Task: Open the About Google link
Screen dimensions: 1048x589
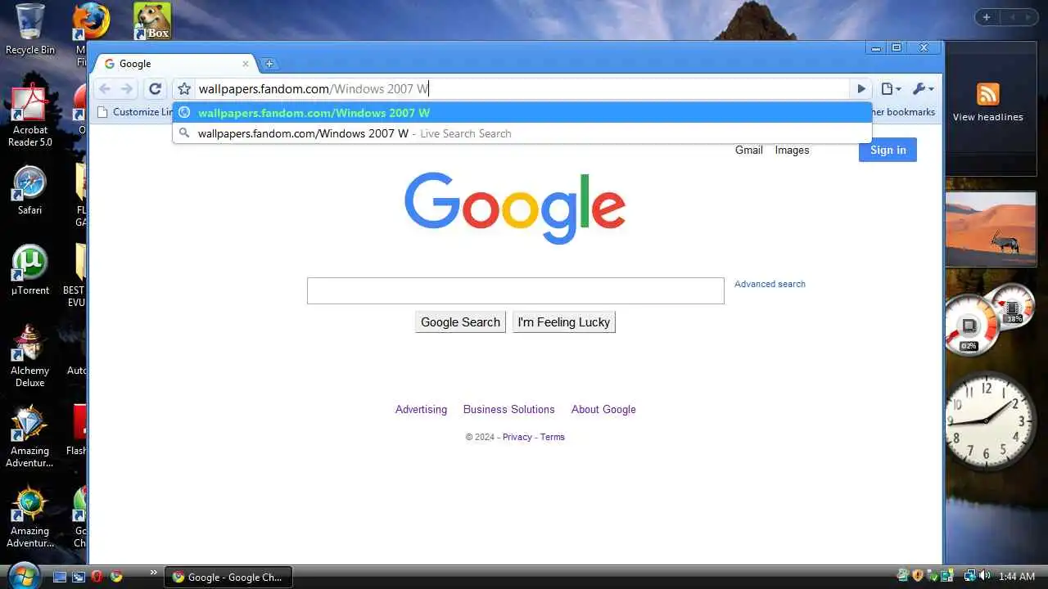Action: point(603,409)
